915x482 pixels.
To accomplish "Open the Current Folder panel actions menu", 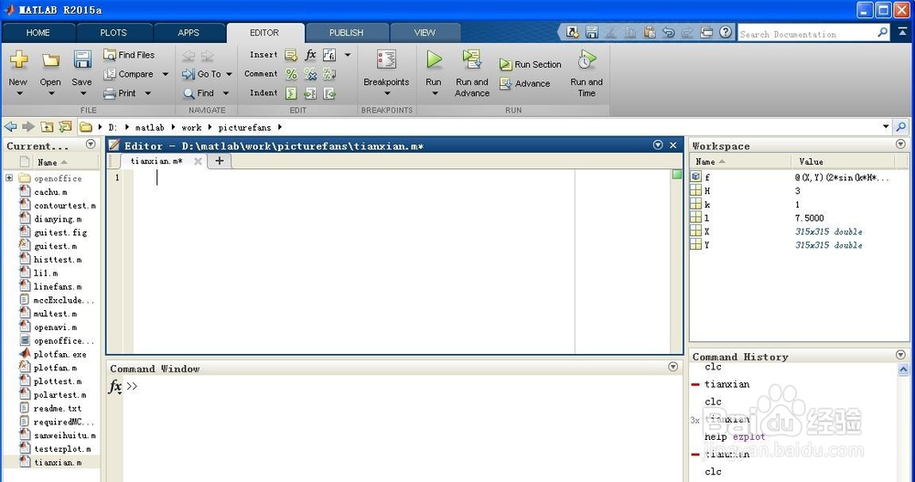I will pos(91,145).
